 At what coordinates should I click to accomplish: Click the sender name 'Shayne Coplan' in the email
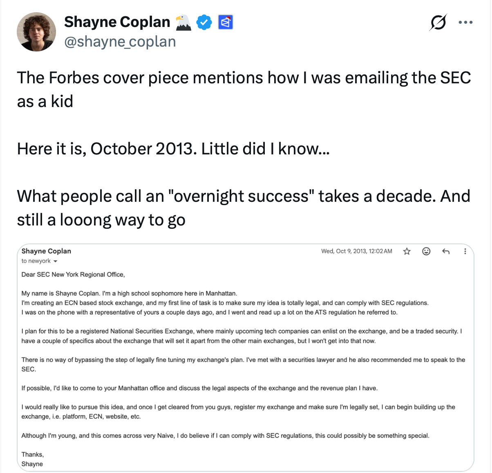coord(46,251)
